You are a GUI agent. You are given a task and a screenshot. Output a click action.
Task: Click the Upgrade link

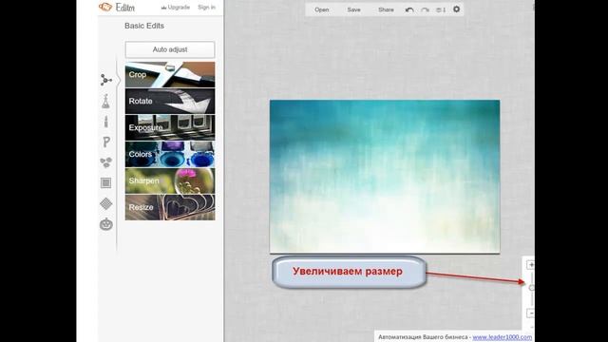click(x=175, y=8)
